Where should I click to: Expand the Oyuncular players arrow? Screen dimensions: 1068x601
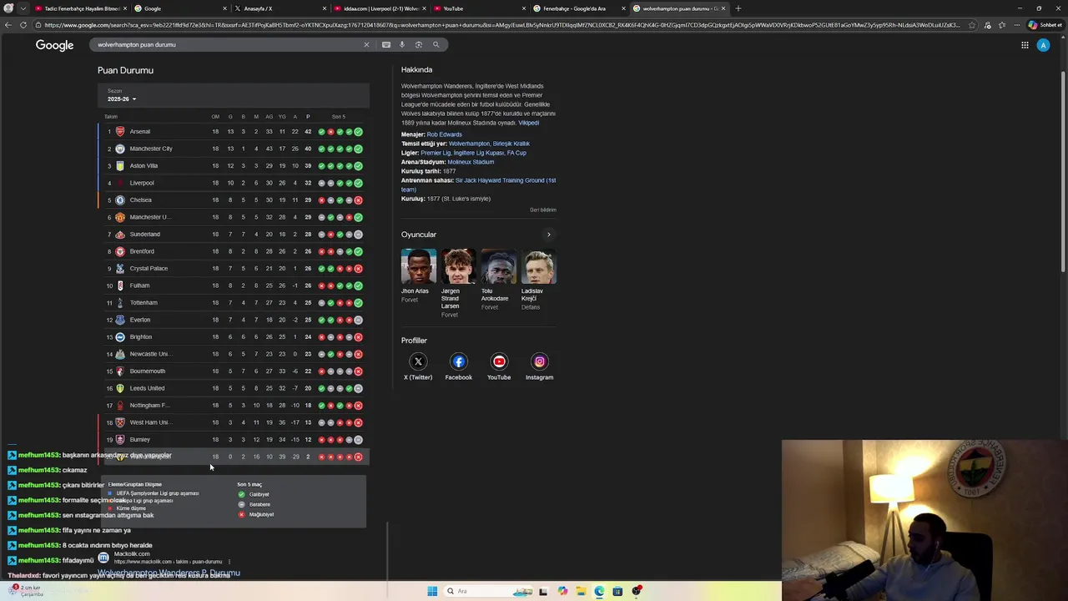click(548, 235)
